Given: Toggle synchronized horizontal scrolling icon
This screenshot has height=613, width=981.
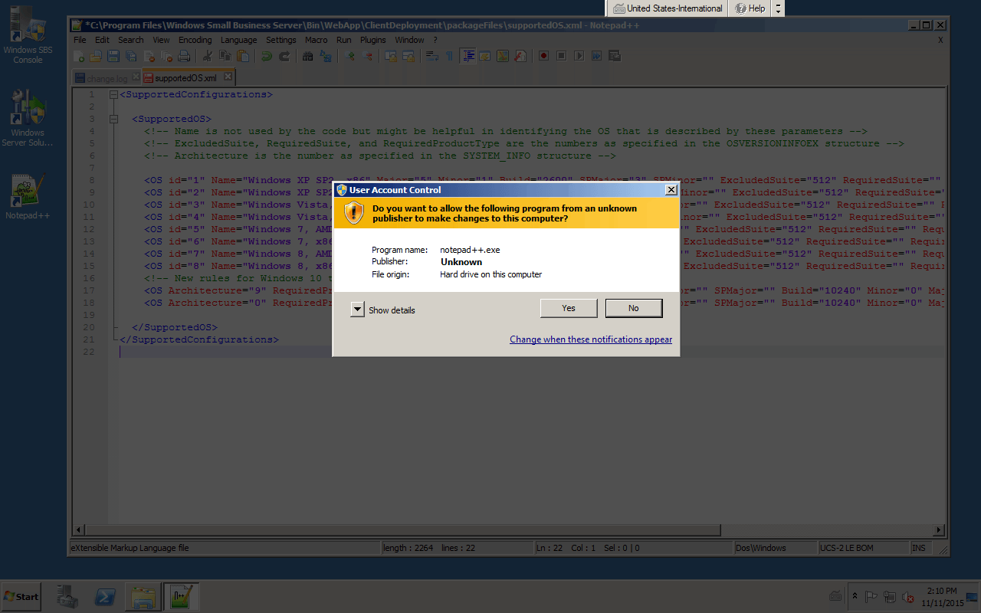Looking at the screenshot, I should (x=408, y=56).
